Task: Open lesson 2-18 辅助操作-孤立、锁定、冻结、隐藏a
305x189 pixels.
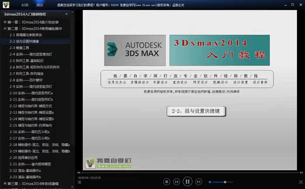Action: [40, 145]
